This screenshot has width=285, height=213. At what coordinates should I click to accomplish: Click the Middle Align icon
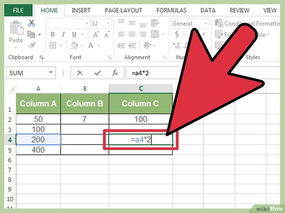[132, 23]
